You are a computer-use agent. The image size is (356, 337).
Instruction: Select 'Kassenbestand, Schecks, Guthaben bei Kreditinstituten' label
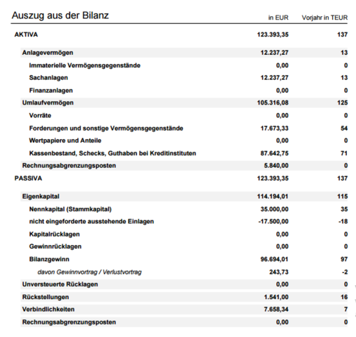112,154
